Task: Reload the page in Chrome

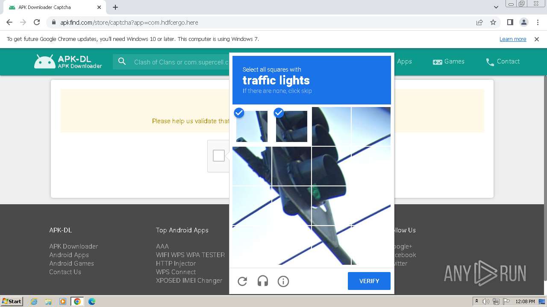Action: coord(37,22)
